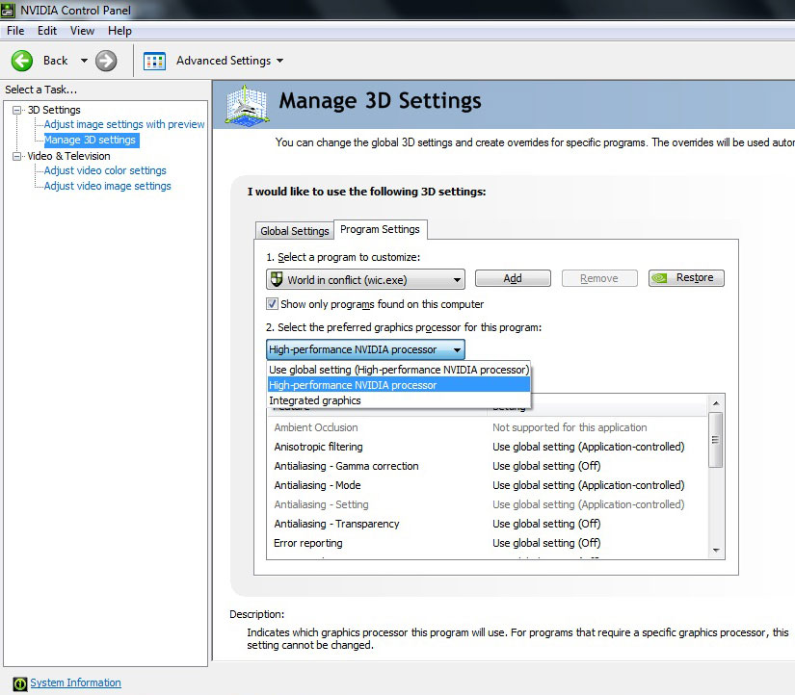Click the Forward arrow icon in toolbar

(x=106, y=61)
